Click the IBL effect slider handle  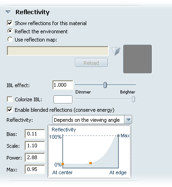click(105, 85)
